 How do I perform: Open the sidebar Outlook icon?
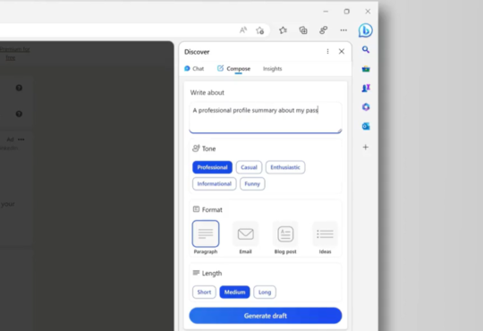366,126
